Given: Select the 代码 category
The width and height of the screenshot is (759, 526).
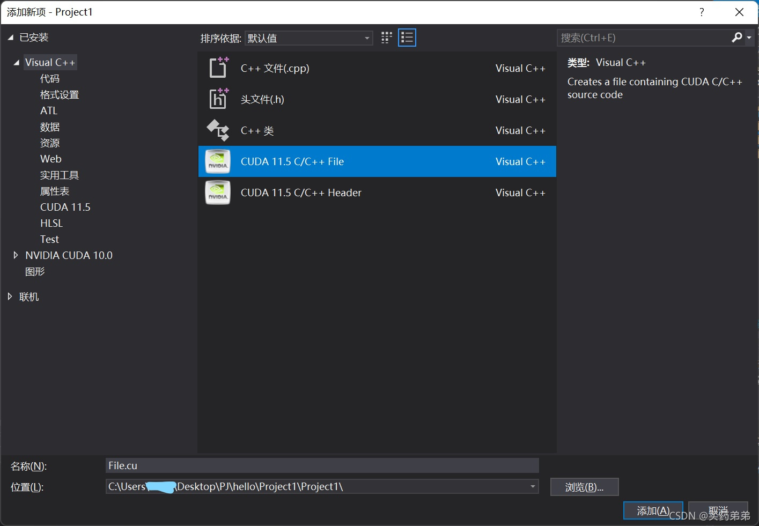Looking at the screenshot, I should [50, 79].
